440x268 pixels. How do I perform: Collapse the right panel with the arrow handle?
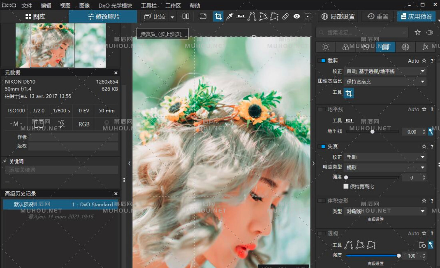point(313,163)
